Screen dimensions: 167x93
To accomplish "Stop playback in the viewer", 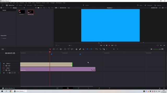I will (x=107, y=45).
